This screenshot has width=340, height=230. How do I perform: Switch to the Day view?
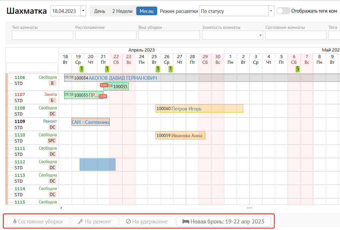100,11
